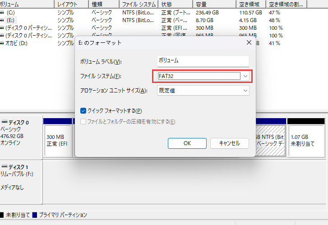Click the 236.49 GB capacity cell
This screenshot has height=225, width=328.
click(x=207, y=13)
